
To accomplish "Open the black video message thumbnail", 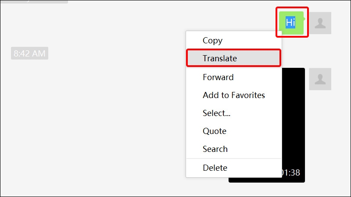I will (x=293, y=123).
